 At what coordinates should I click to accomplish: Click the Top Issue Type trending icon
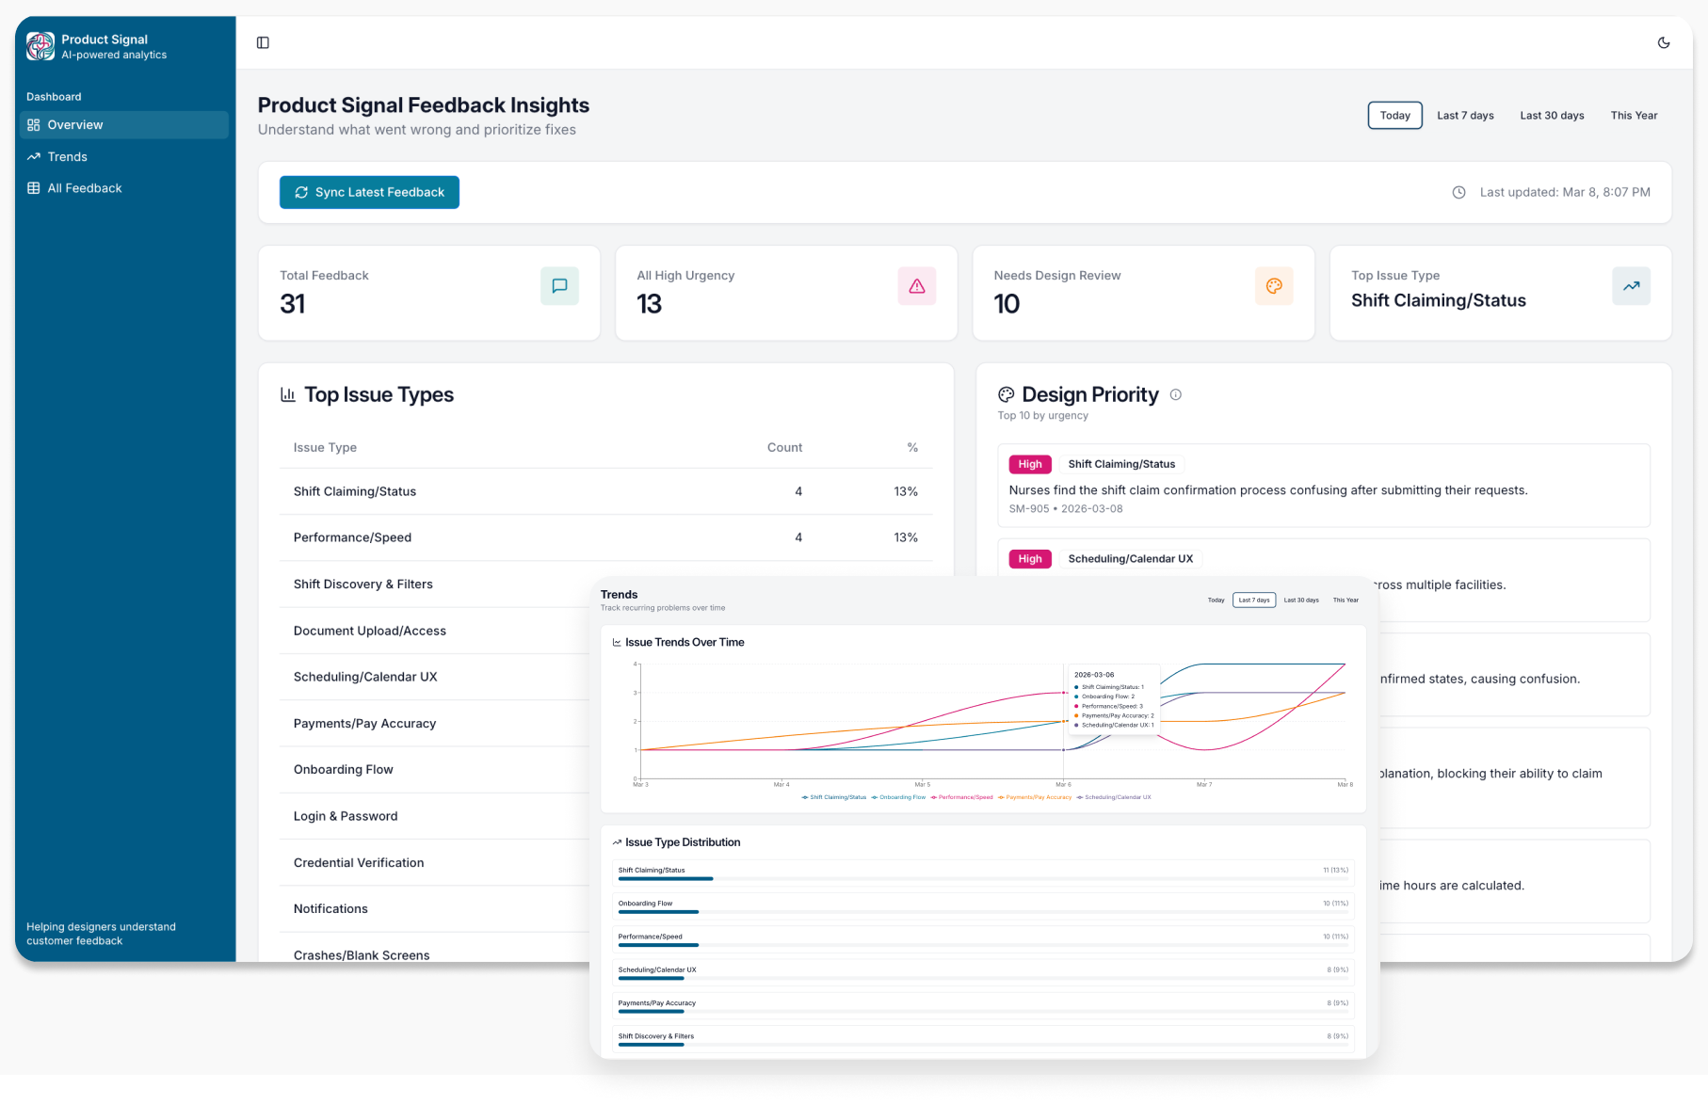click(1631, 286)
